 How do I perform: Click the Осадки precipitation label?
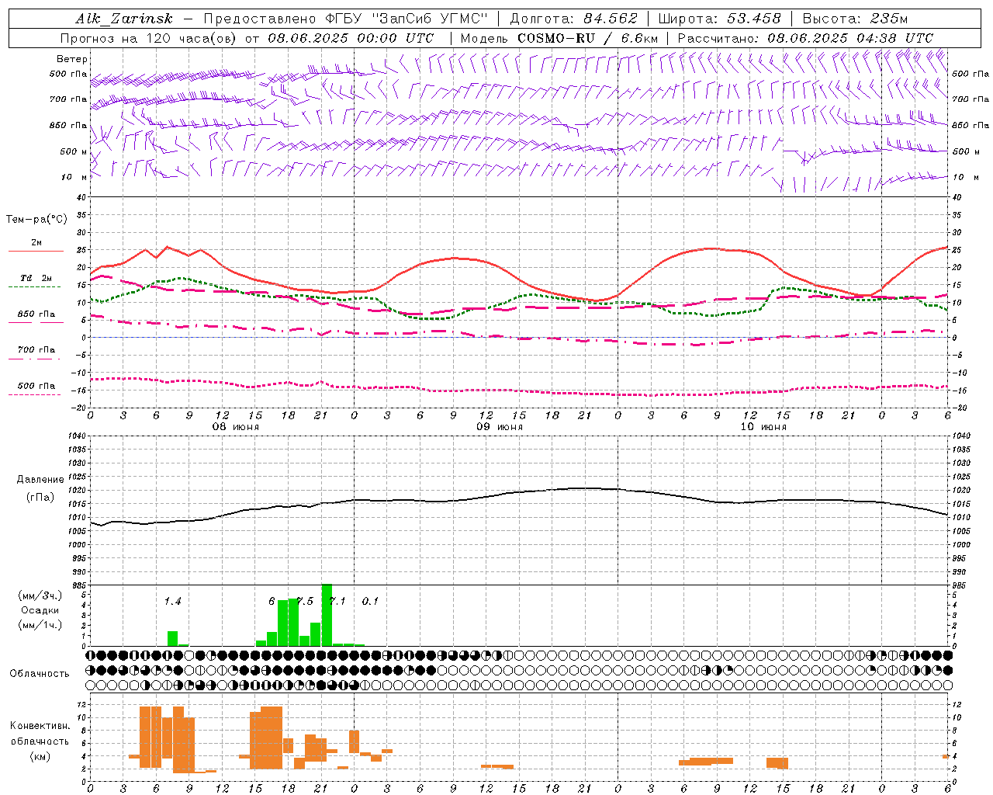[x=40, y=610]
